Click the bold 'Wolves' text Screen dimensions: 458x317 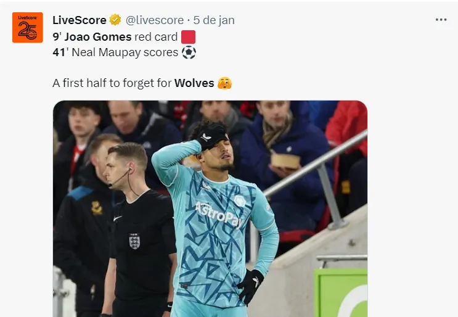pos(194,83)
